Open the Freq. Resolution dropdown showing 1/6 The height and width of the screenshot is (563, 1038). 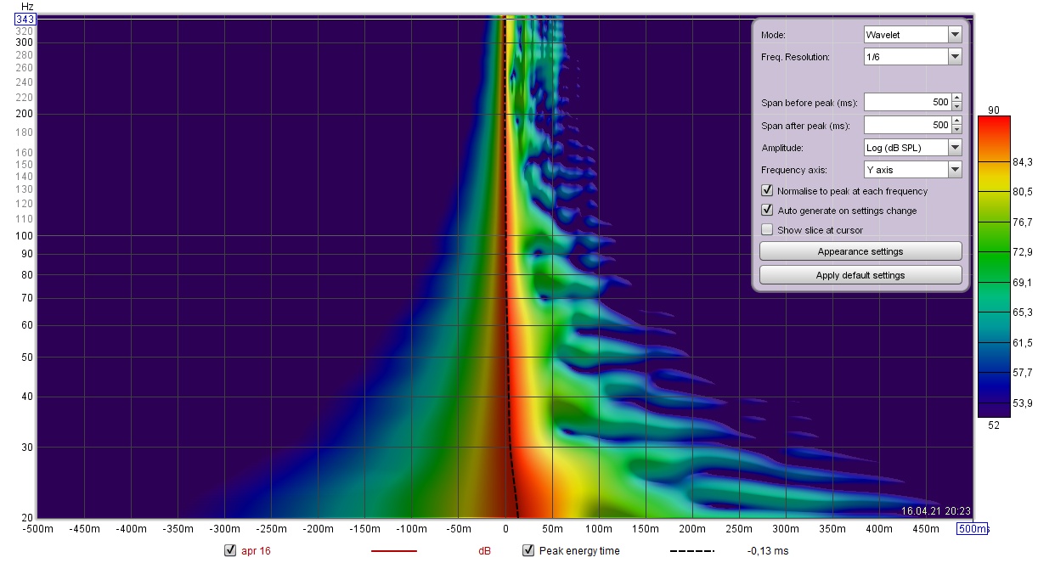tap(912, 57)
